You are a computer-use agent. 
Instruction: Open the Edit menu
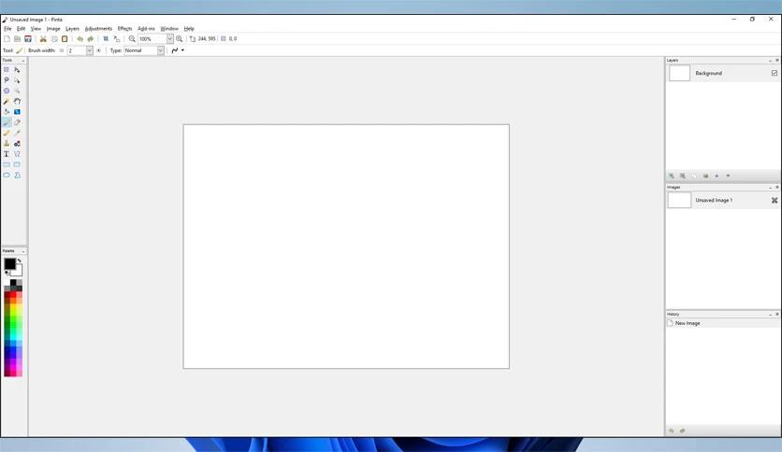[x=21, y=29]
